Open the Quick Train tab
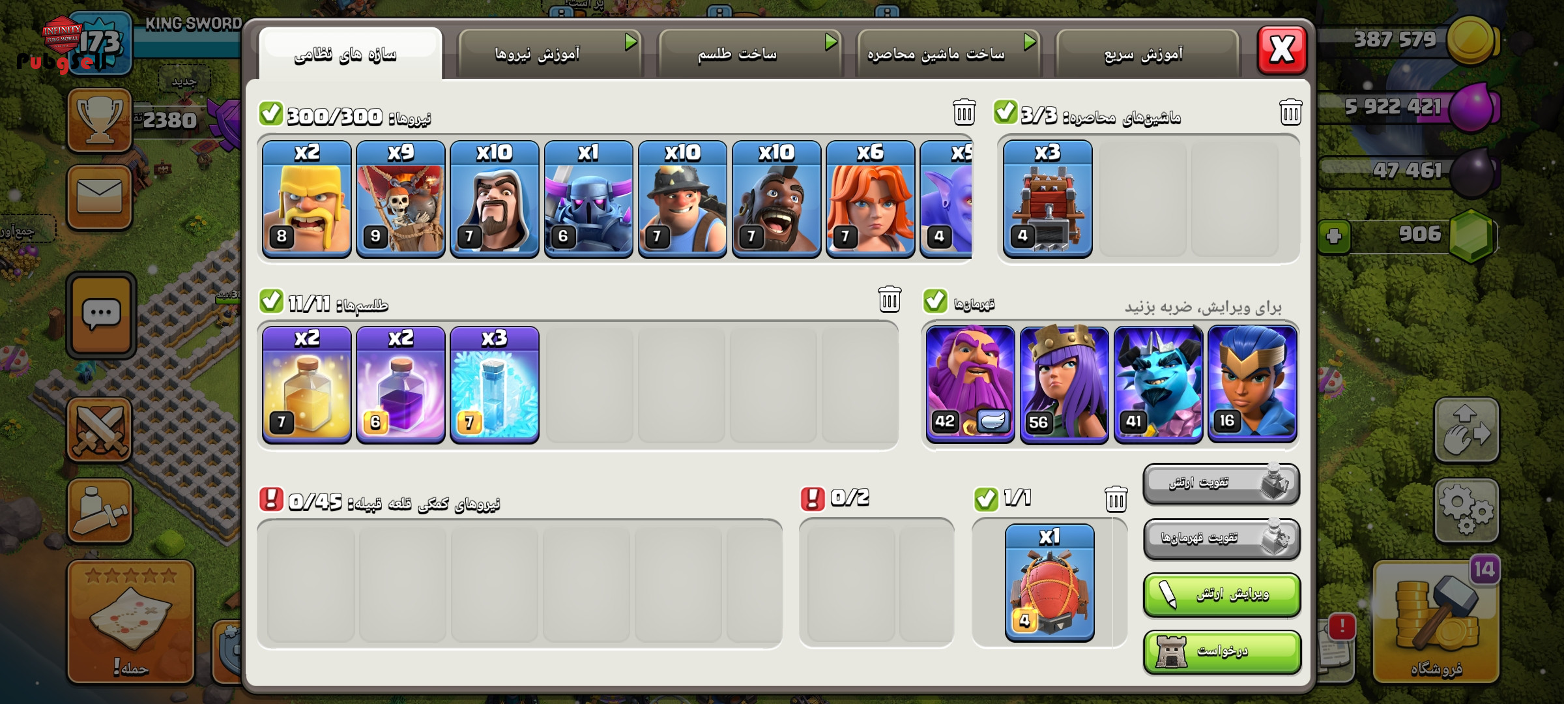Viewport: 1564px width, 704px height. [x=1146, y=53]
